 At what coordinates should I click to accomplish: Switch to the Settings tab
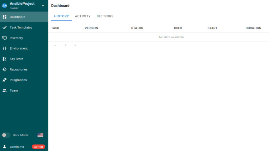(x=105, y=16)
